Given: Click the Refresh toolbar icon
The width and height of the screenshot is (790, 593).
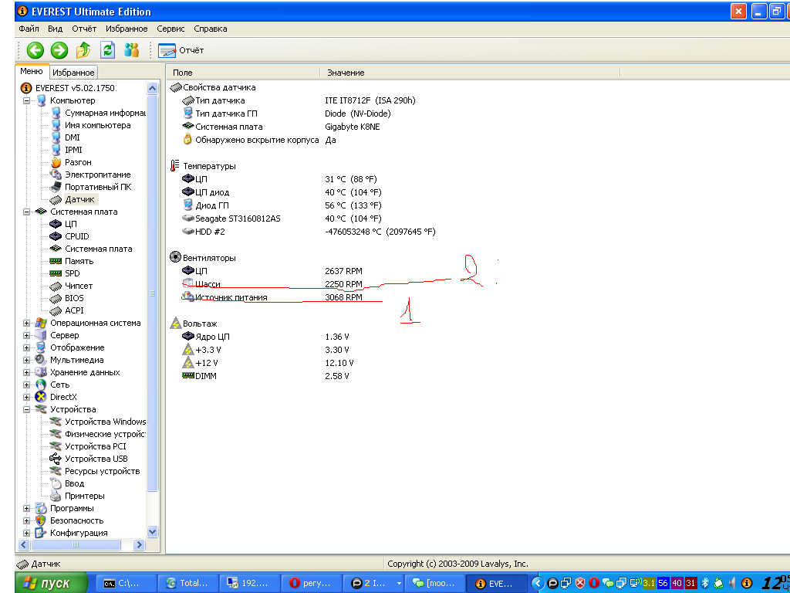Looking at the screenshot, I should tap(108, 50).
